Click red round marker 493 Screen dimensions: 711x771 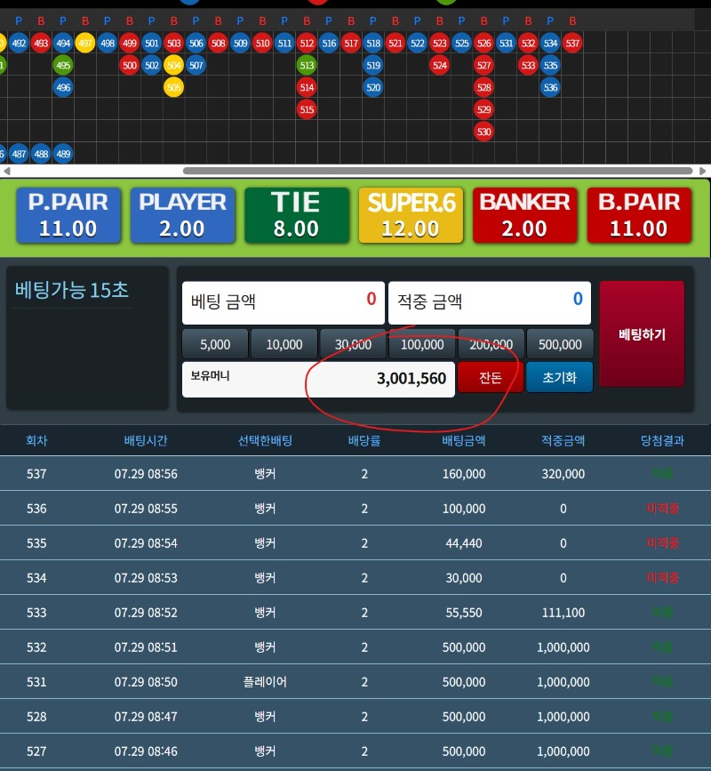(x=41, y=44)
